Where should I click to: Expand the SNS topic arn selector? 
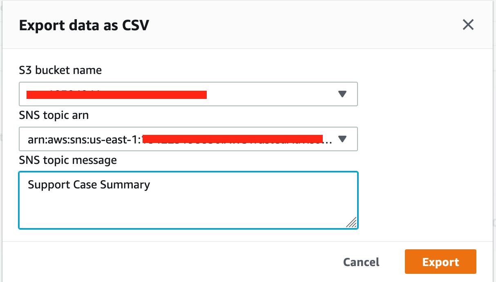pyautogui.click(x=188, y=139)
